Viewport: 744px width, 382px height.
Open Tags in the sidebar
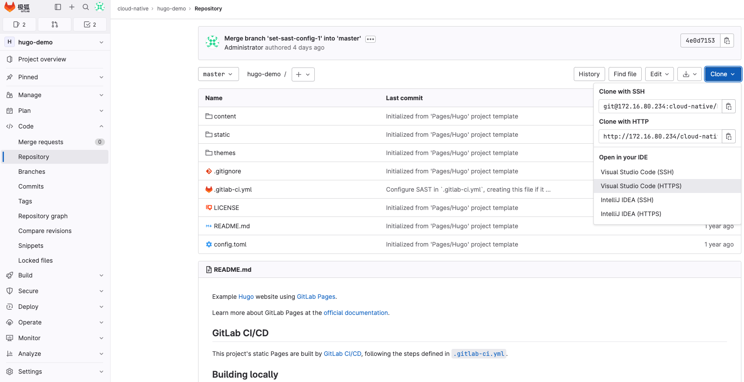pyautogui.click(x=55, y=201)
